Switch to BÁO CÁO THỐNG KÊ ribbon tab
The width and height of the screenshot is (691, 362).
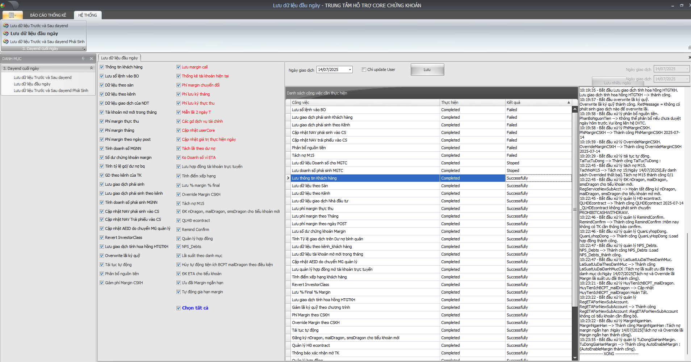coord(48,15)
